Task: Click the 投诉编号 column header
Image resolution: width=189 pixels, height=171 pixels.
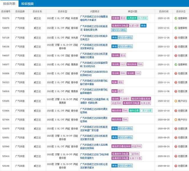Action: coord(6,11)
